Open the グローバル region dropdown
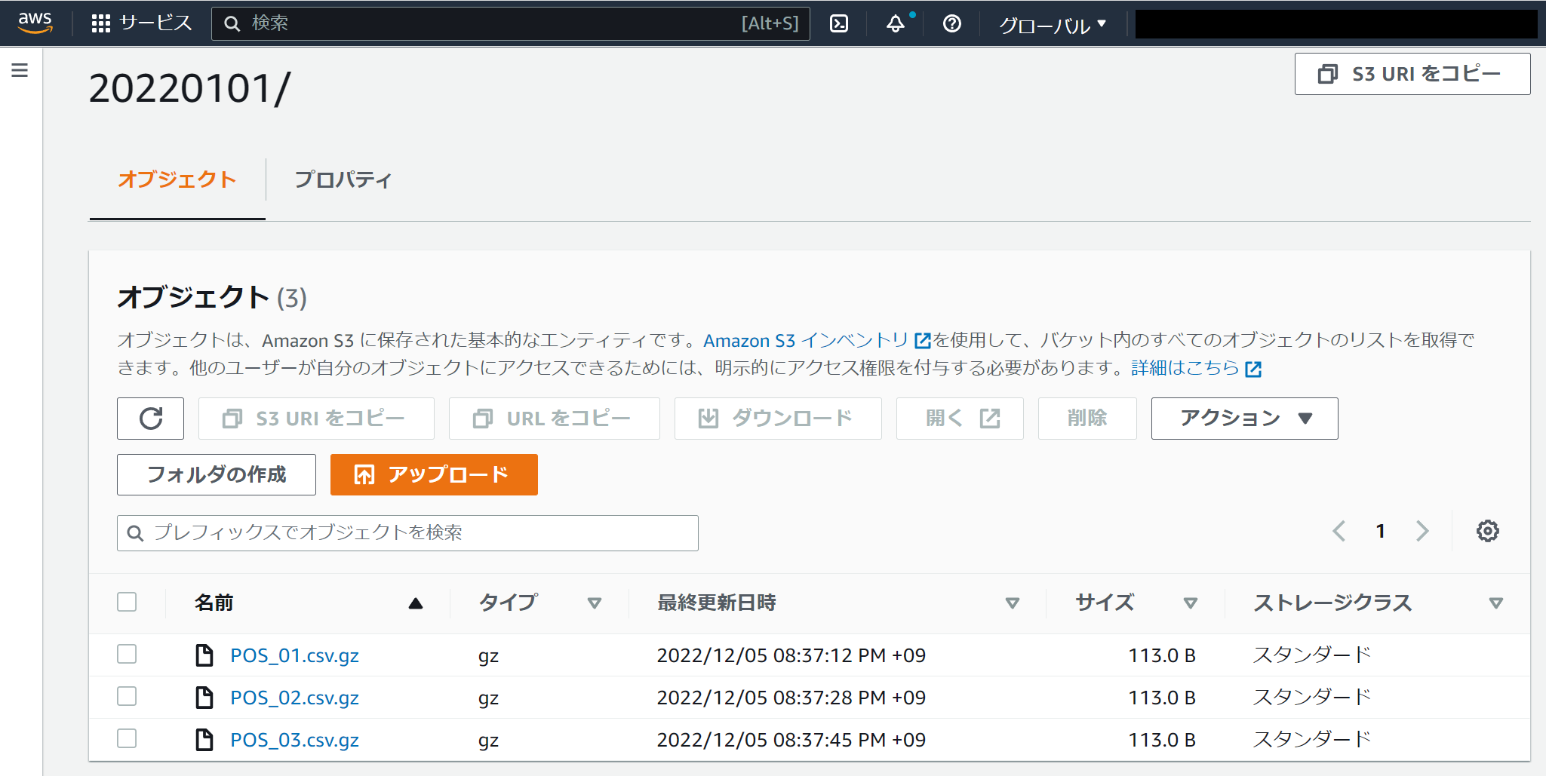This screenshot has height=776, width=1546. (1053, 25)
